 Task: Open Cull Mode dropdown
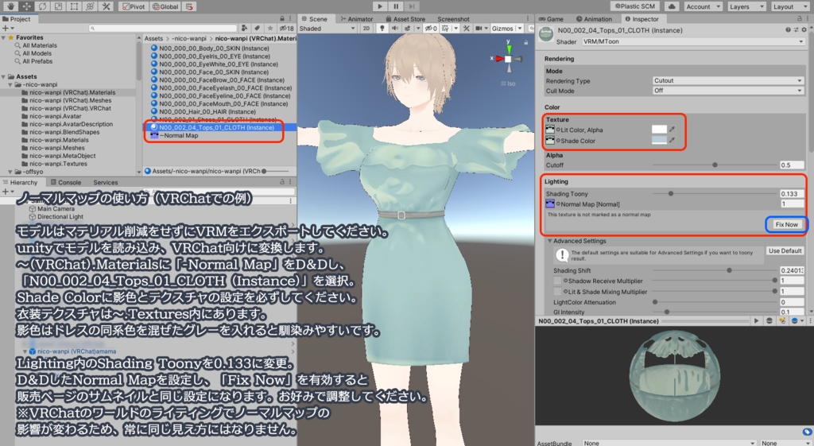728,91
